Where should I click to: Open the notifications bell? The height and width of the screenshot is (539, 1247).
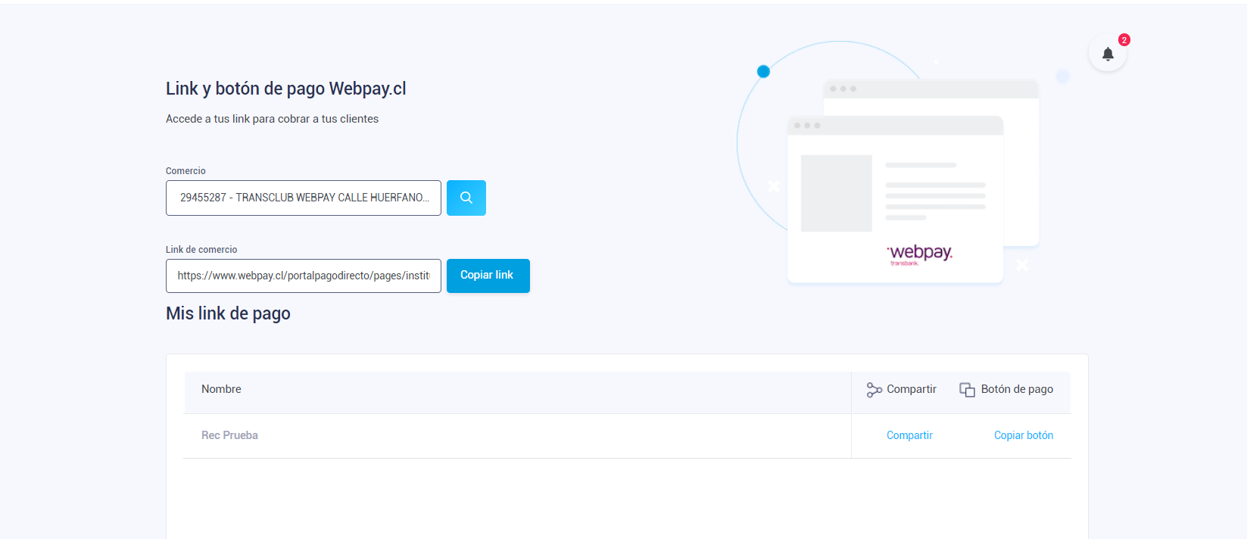1108,54
